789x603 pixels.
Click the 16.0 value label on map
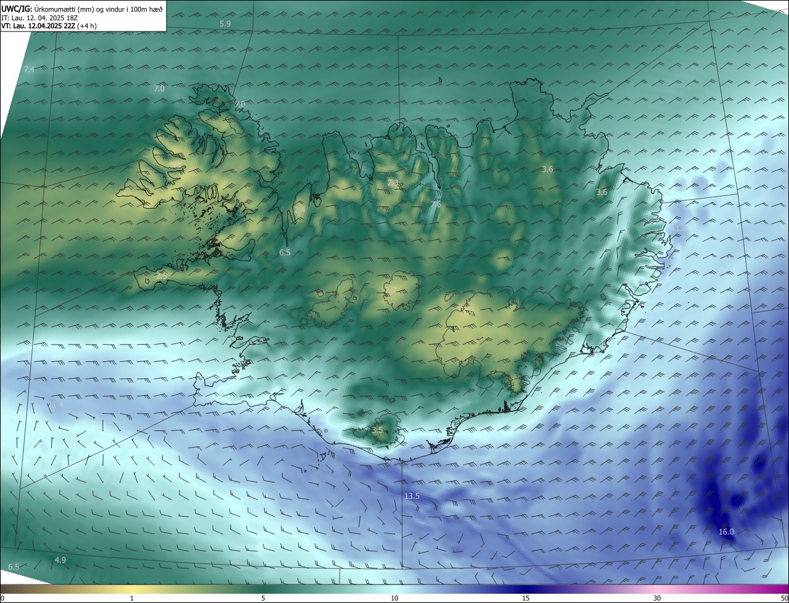(727, 532)
